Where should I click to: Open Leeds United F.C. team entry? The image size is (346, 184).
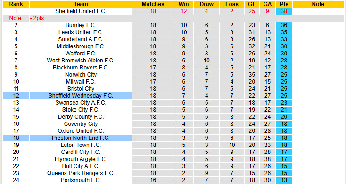(81, 32)
